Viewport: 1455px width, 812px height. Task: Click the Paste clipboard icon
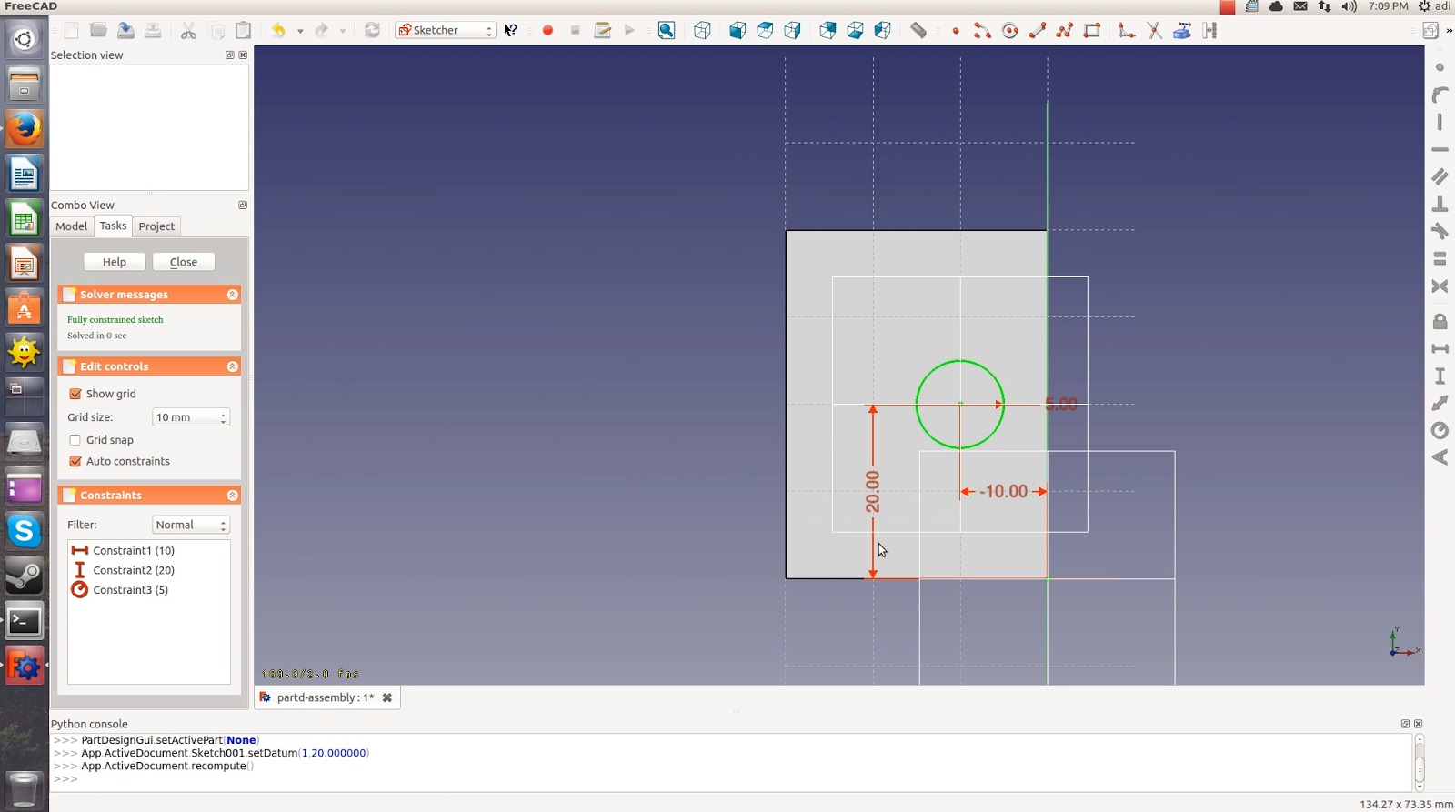(x=243, y=30)
